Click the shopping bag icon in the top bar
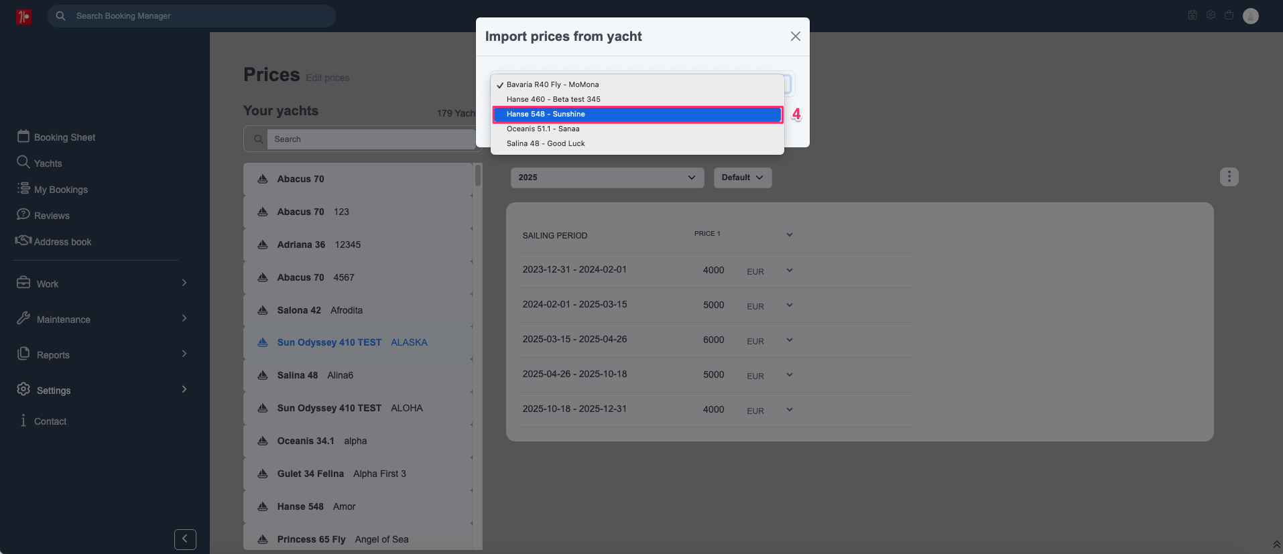Screen dimensions: 1283x554 click(1229, 15)
